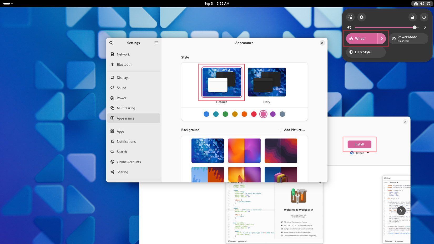Expand audio output options with the chevron
Image resolution: width=434 pixels, height=244 pixels.
(x=425, y=27)
